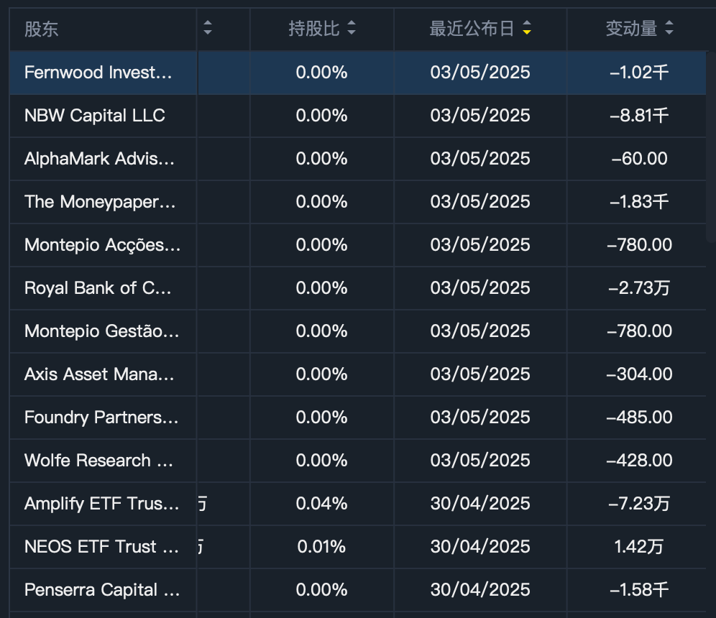Click NBW Capital row date 03/05/2025
The height and width of the screenshot is (618, 716).
click(x=480, y=116)
